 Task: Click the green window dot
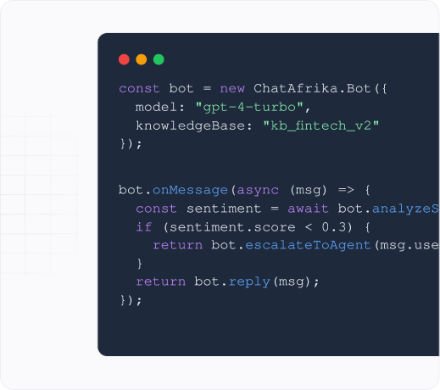pyautogui.click(x=159, y=59)
